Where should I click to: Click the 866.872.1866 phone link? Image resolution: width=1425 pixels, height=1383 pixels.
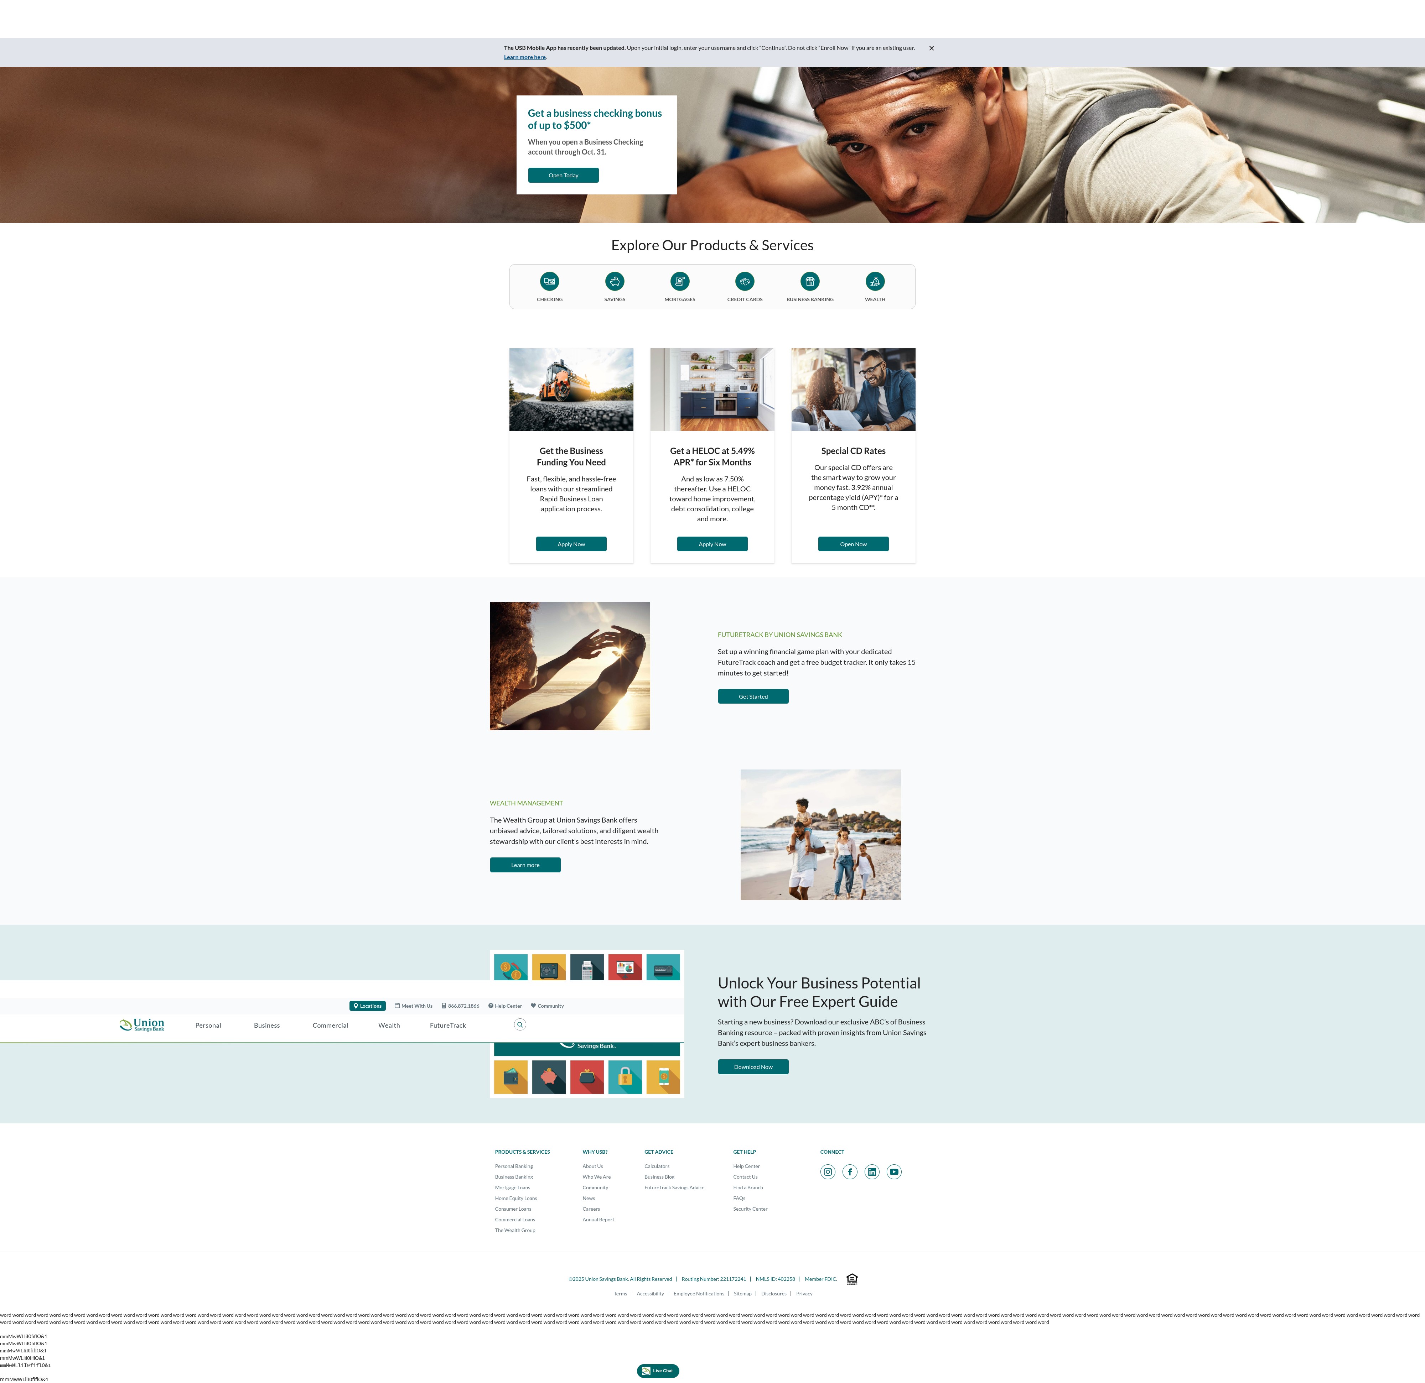pos(460,1006)
